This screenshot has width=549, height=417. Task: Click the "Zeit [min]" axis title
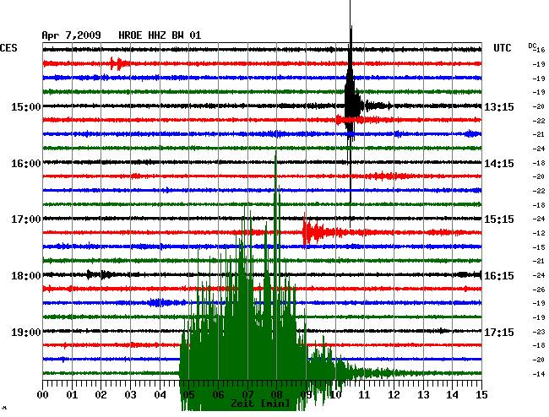260,403
